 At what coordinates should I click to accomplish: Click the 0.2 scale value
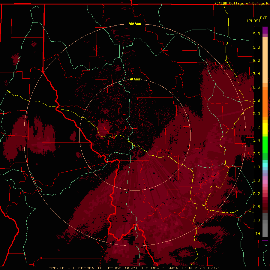pos(256,194)
